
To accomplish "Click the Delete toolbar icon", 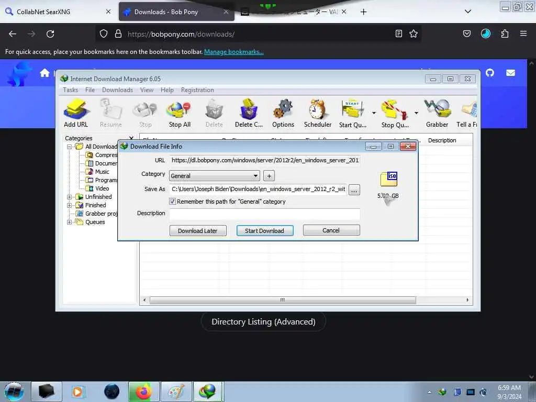I will tap(214, 113).
